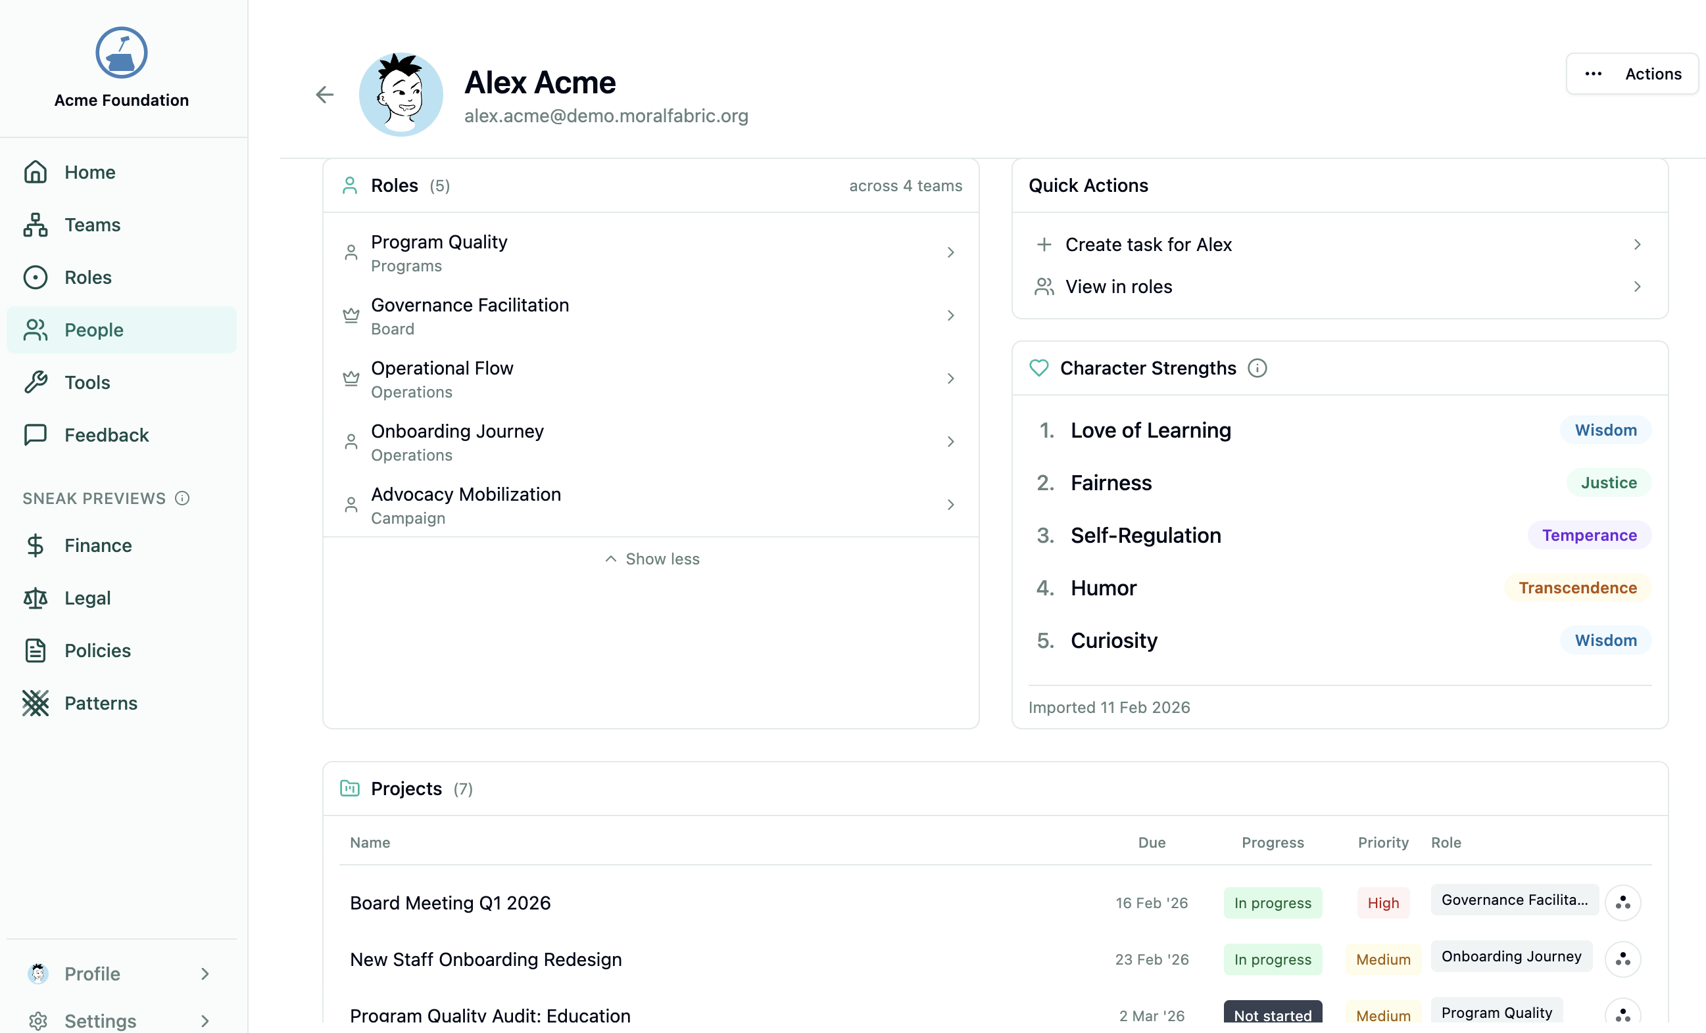Viewport: 1706px width, 1033px height.
Task: Click role graph icon for Onboarding Redesign
Action: 1622,959
